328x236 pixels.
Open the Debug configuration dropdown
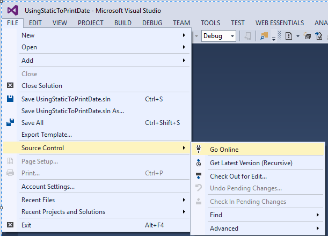click(x=219, y=36)
